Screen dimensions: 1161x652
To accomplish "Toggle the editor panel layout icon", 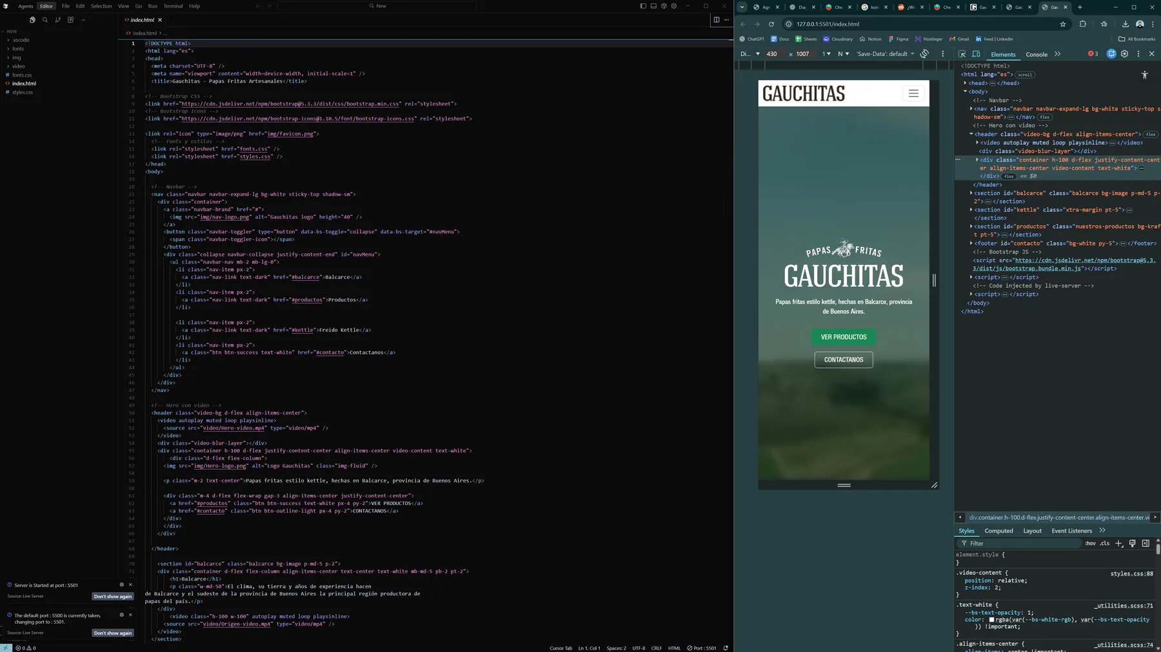I will click(x=653, y=6).
